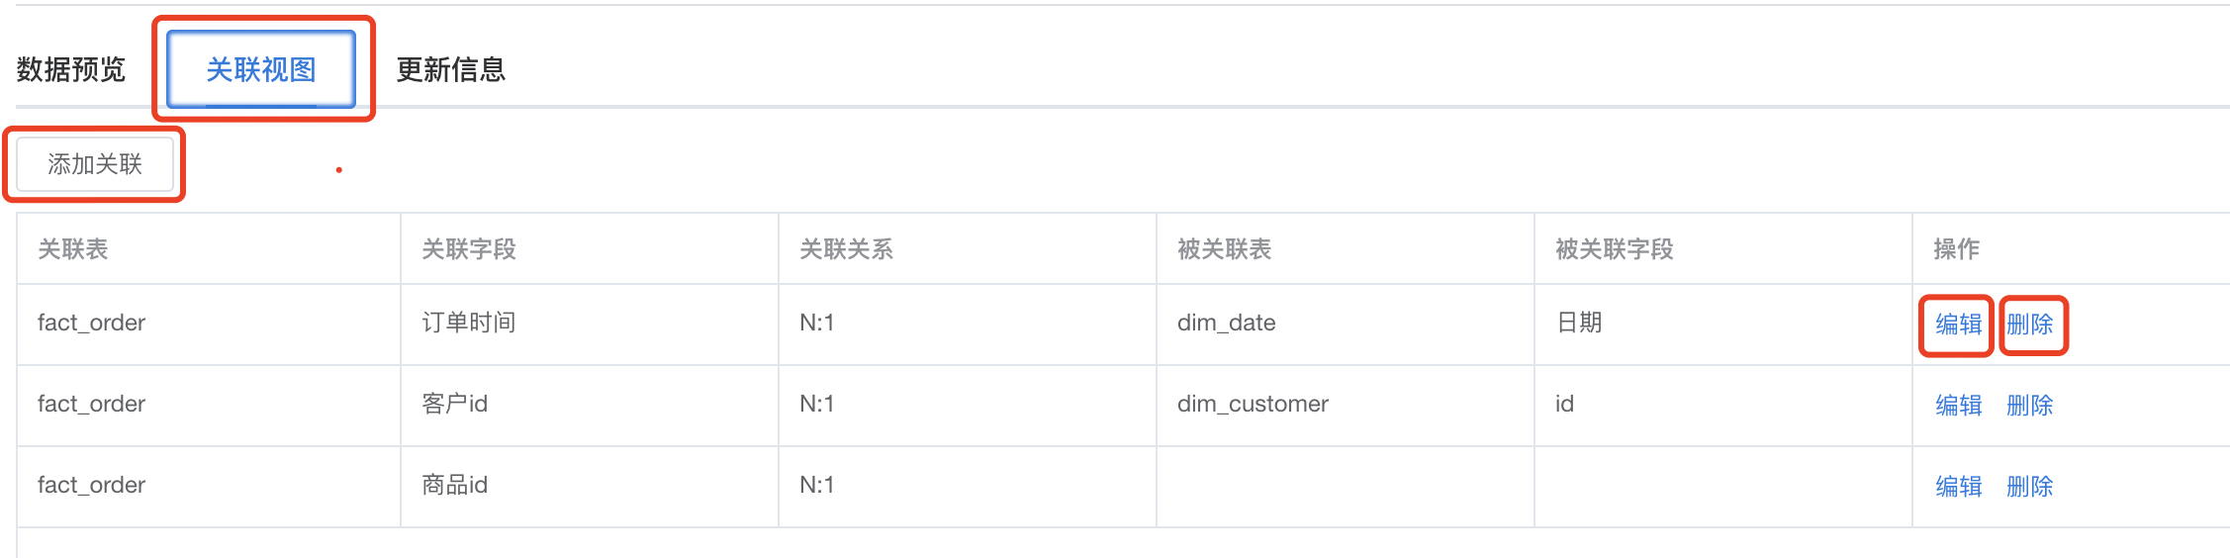The height and width of the screenshot is (558, 2230).
Task: Click the 关联表 column header
Action: [x=209, y=248]
